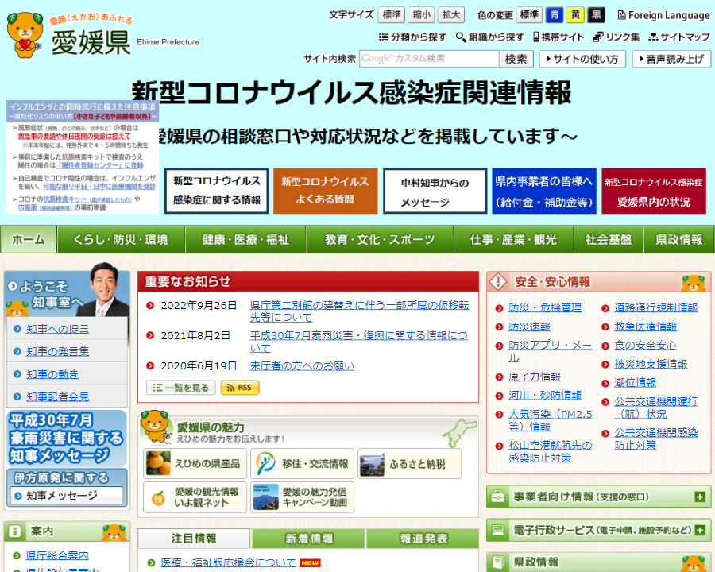Set color scheme to yellow (黄)
The height and width of the screenshot is (572, 715).
pyautogui.click(x=575, y=15)
